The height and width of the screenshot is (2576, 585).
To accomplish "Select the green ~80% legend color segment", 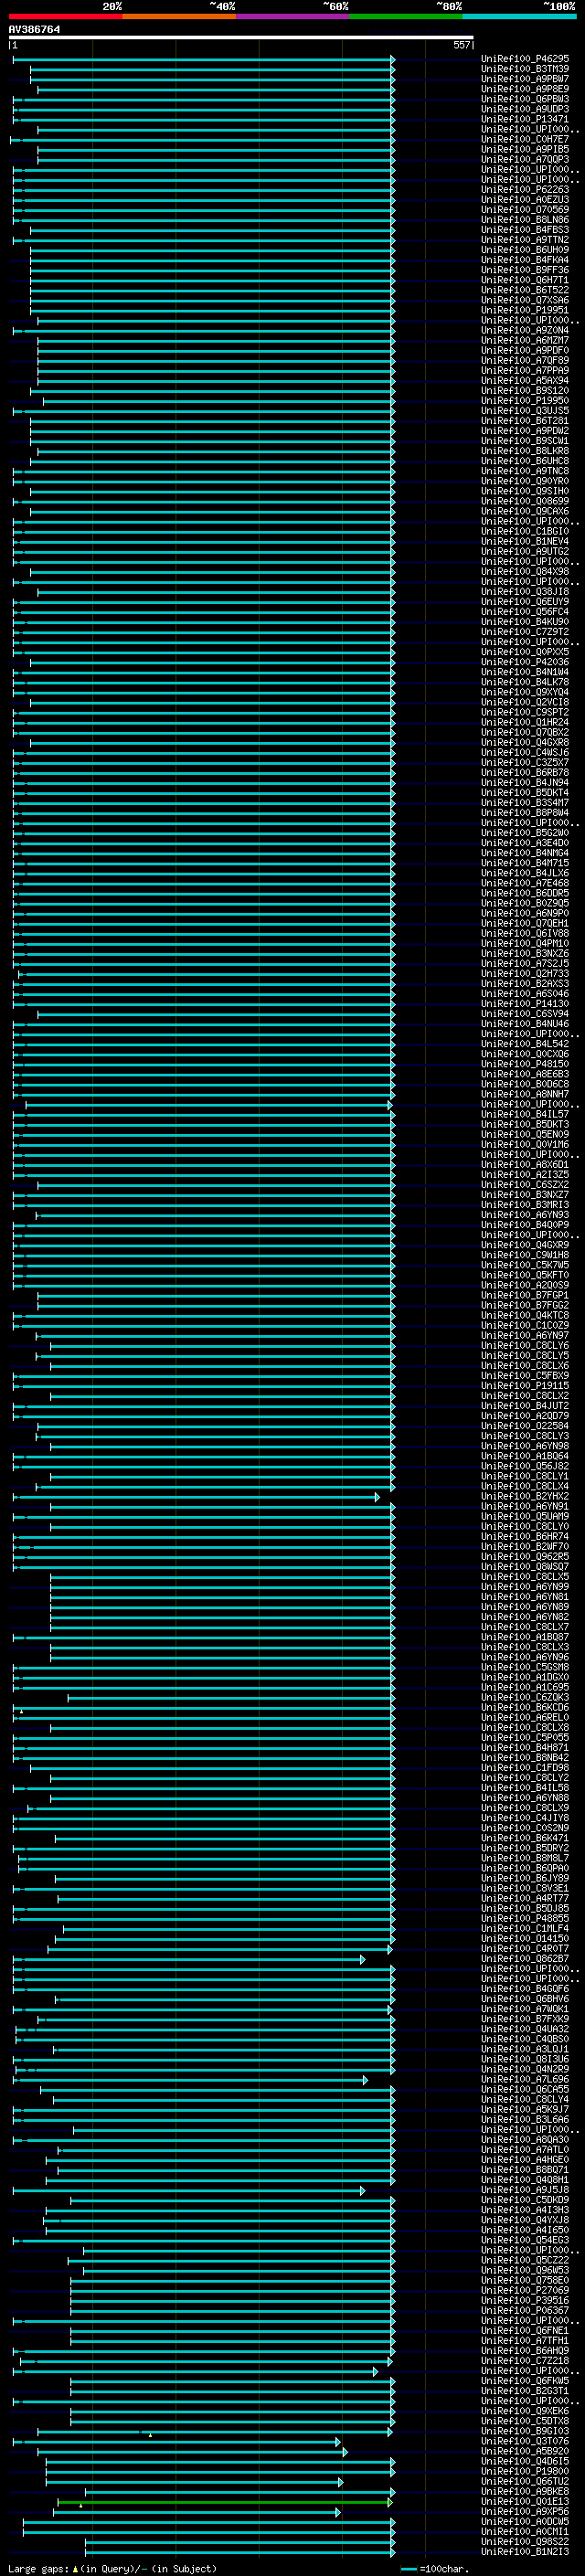I will (x=406, y=16).
